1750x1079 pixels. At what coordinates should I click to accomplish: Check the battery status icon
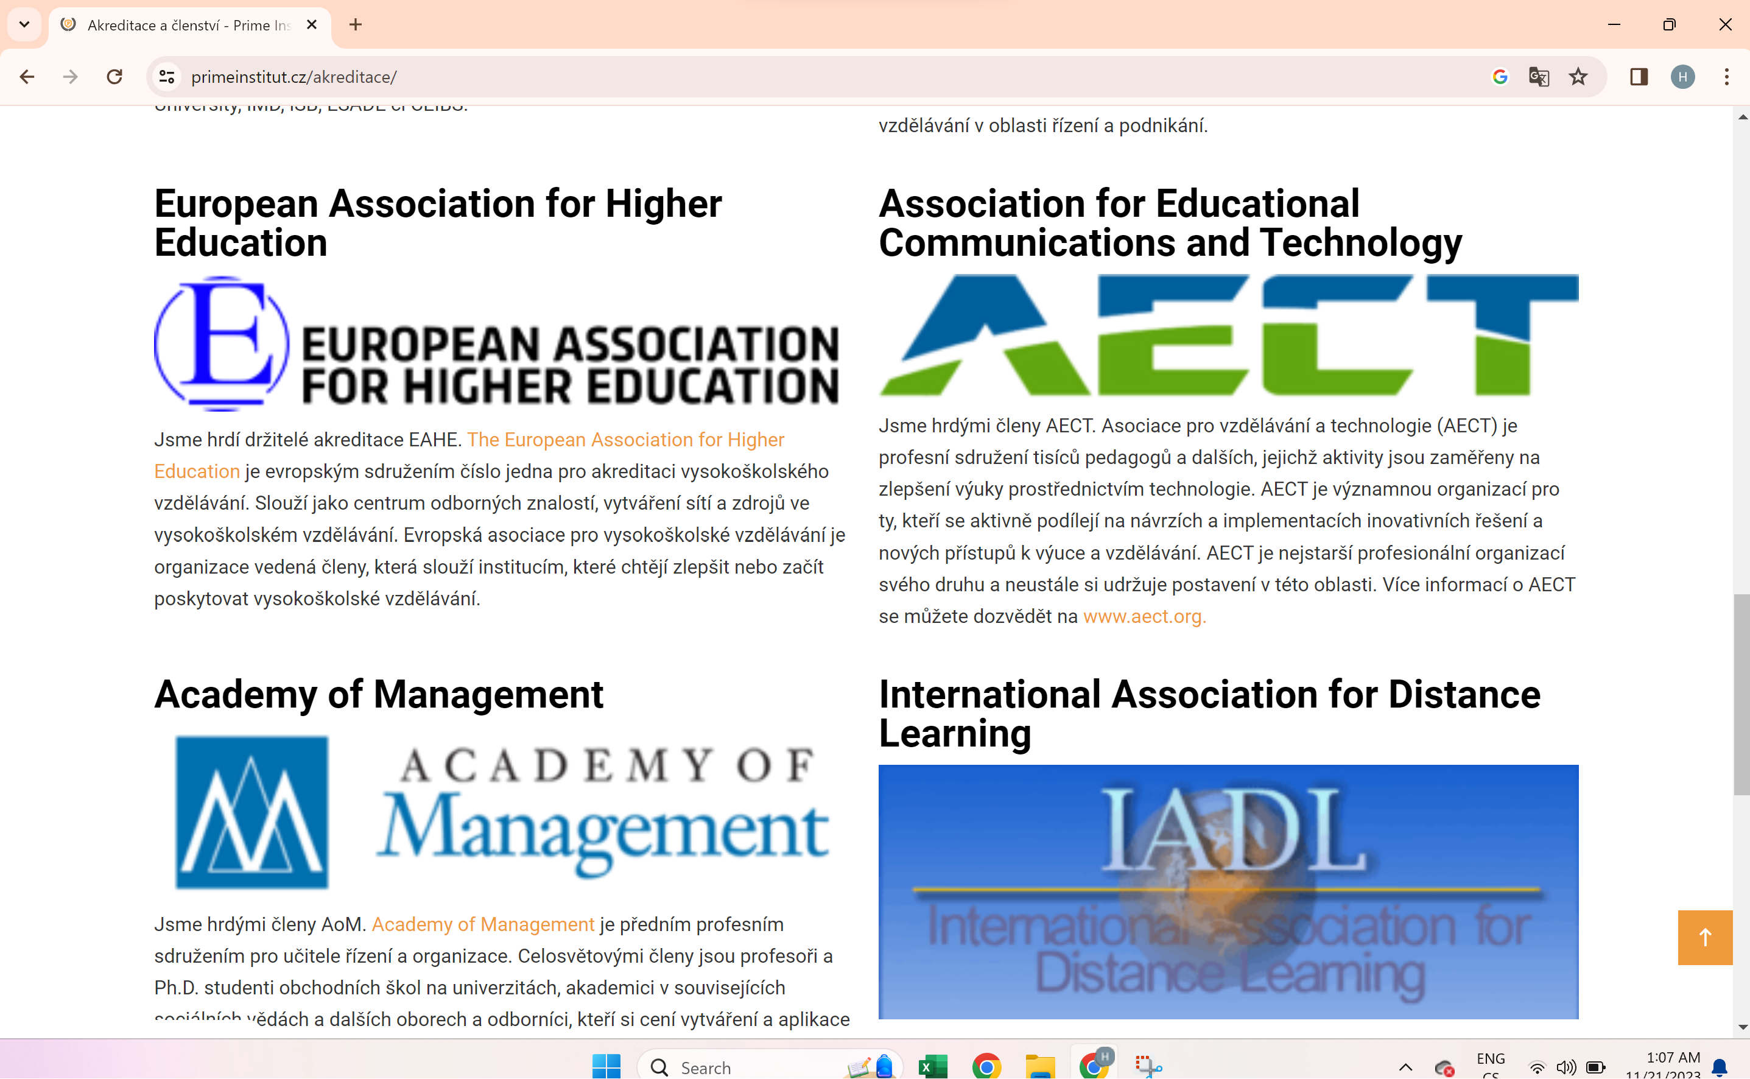click(x=1596, y=1067)
